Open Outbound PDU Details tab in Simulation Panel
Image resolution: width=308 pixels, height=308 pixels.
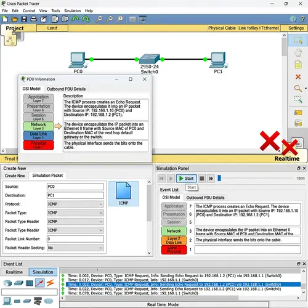pyautogui.click(x=205, y=198)
